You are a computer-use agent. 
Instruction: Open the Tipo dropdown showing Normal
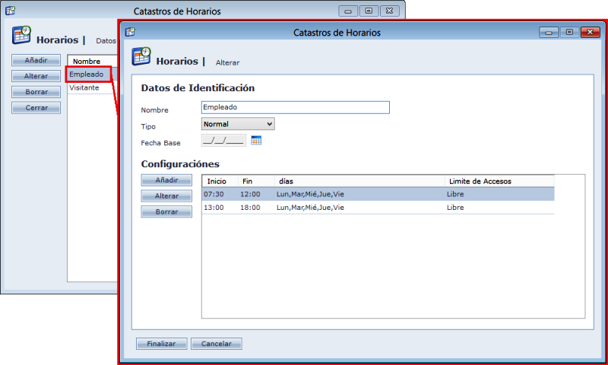(x=238, y=124)
